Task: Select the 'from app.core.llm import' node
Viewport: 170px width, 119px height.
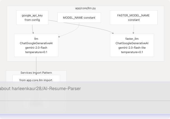Action: (x=36, y=80)
